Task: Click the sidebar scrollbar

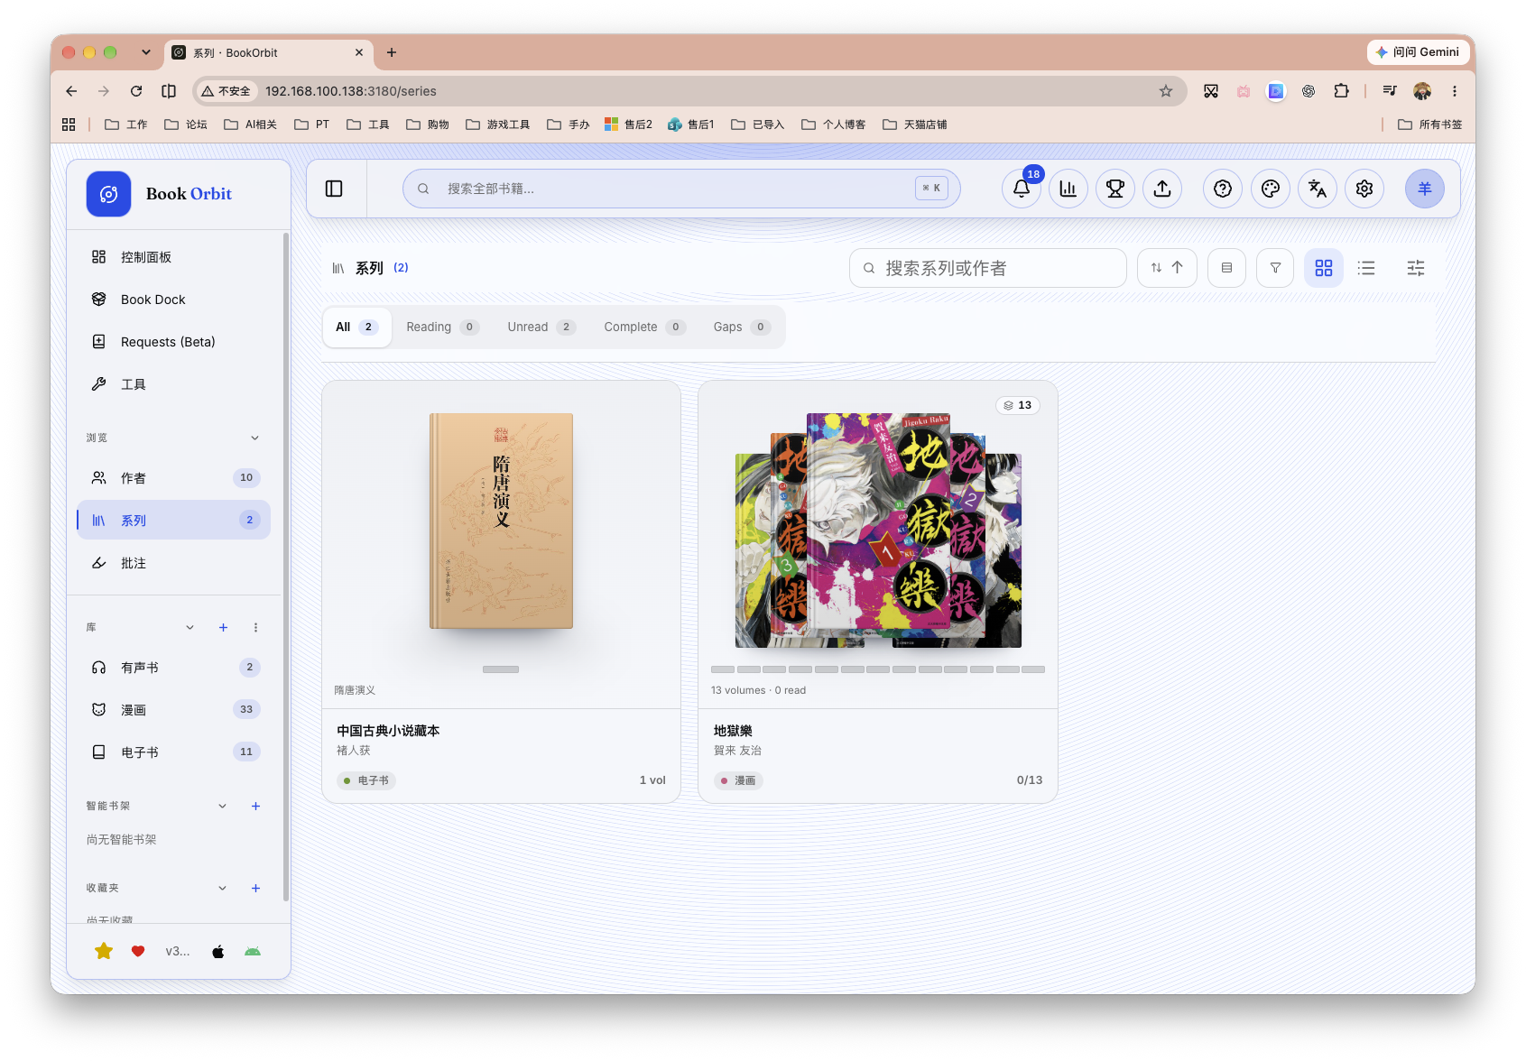Action: [x=286, y=567]
